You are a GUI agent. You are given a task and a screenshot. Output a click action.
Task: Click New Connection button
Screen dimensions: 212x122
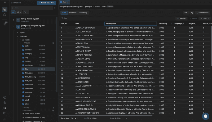(47, 3)
